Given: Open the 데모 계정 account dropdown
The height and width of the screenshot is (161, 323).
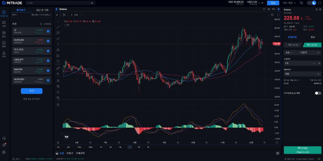Looking at the screenshot, I should (289, 3).
